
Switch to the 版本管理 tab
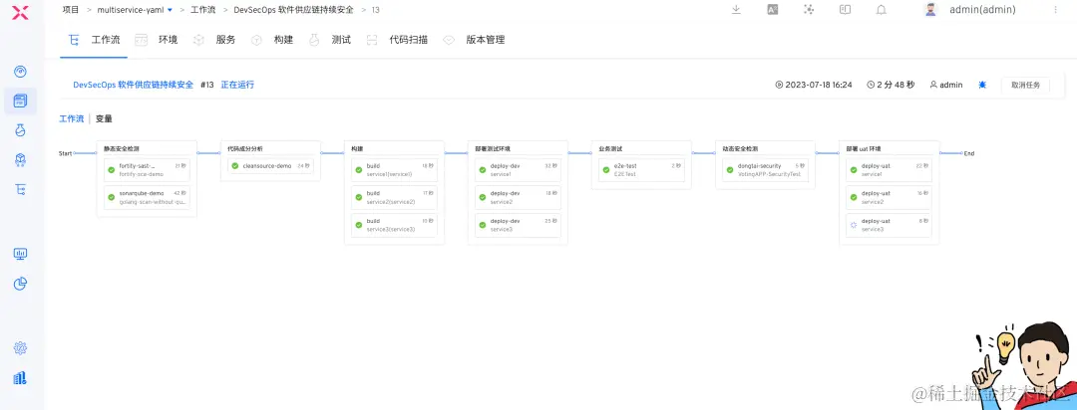pyautogui.click(x=486, y=40)
